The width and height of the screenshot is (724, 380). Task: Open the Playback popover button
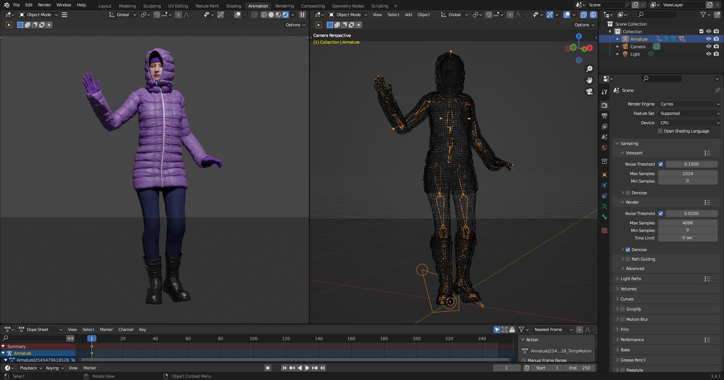tap(31, 368)
